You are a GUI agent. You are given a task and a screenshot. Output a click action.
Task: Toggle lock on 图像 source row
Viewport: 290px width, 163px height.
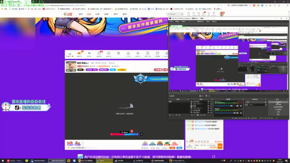click(x=211, y=106)
